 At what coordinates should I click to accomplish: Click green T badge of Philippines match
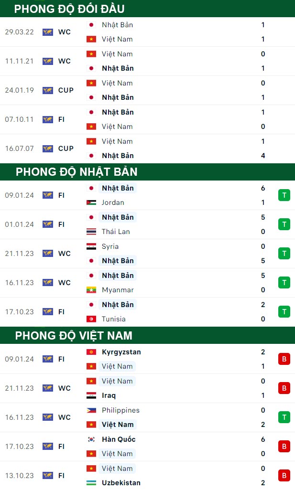tap(284, 417)
